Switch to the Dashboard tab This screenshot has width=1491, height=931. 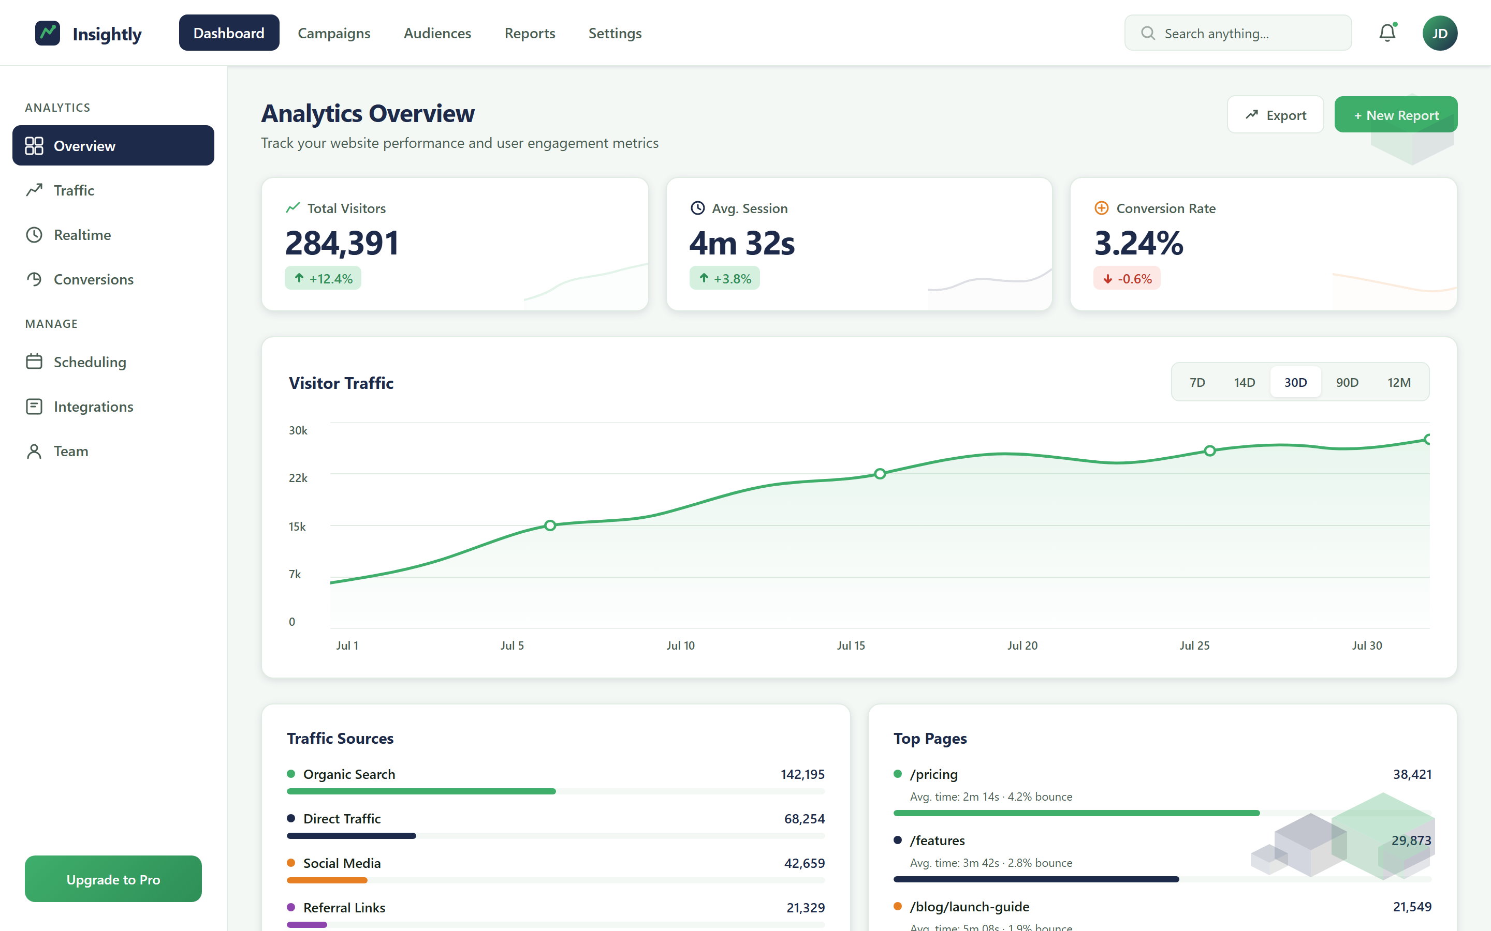(x=229, y=33)
